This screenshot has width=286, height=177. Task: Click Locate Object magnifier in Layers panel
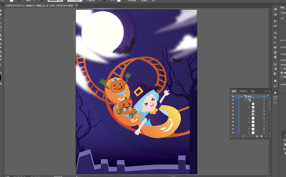(248, 136)
